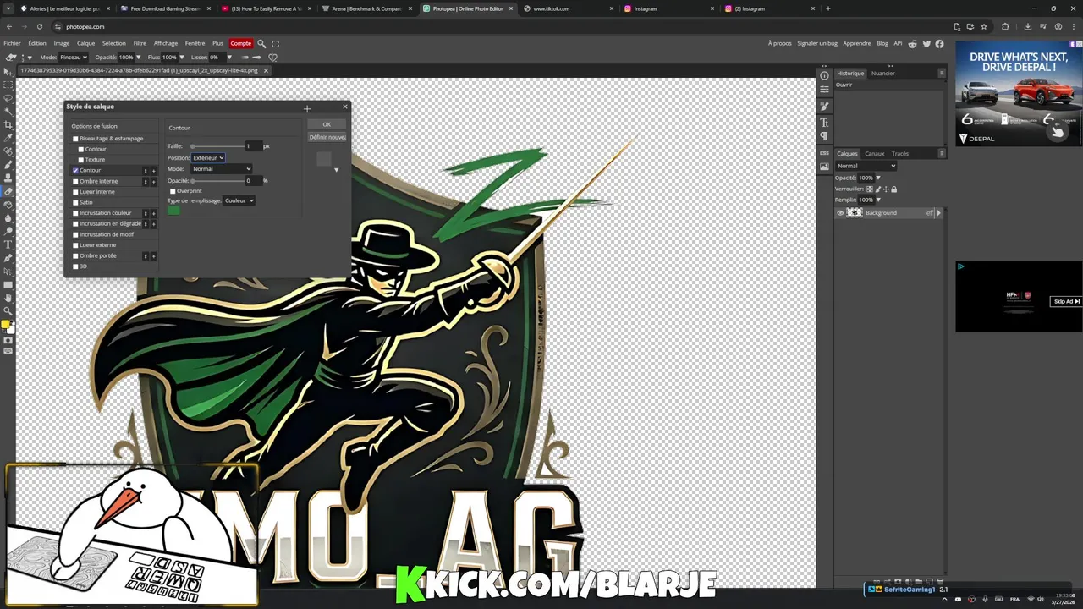Viewport: 1083px width, 609px height.
Task: Click the red Compte button
Action: pyautogui.click(x=241, y=43)
